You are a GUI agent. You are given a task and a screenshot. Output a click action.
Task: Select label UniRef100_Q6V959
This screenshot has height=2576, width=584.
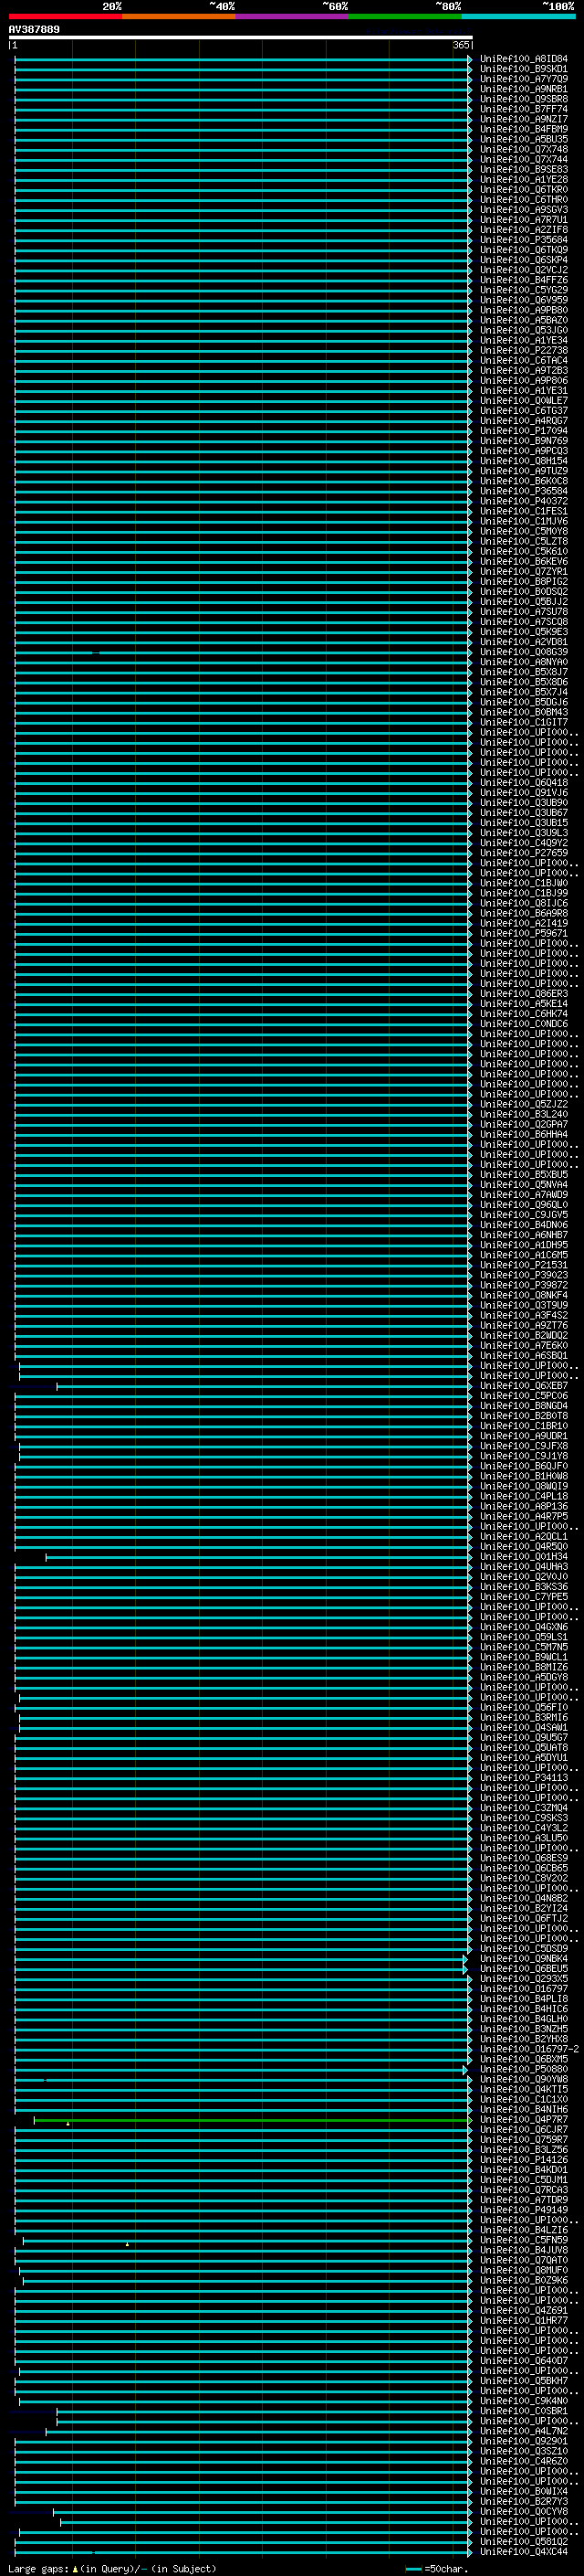523,300
